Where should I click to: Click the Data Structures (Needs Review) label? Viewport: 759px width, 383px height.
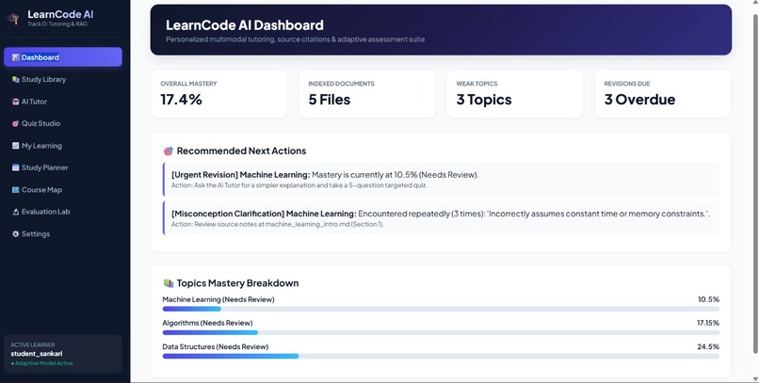[216, 346]
